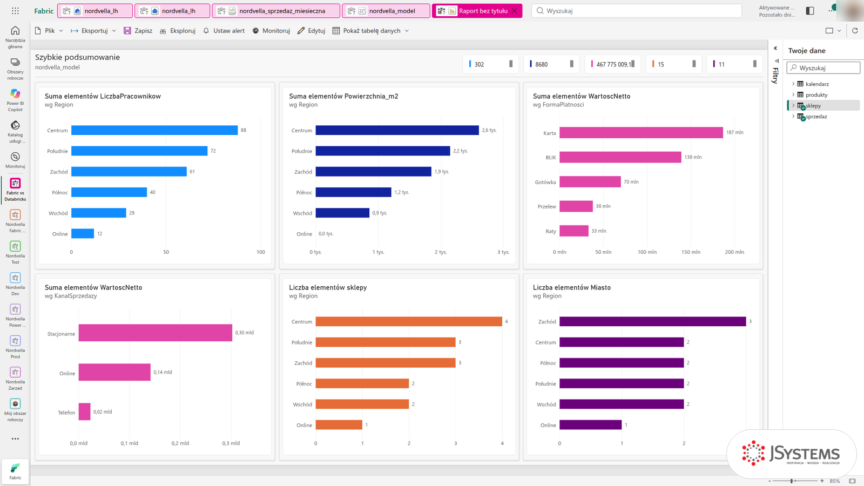Image resolution: width=864 pixels, height=486 pixels.
Task: Open the Eksportuj dropdown menu
Action: coord(93,31)
